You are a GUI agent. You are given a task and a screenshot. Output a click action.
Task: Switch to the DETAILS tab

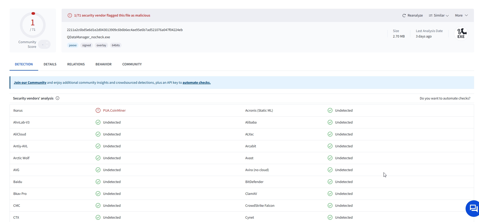50,64
